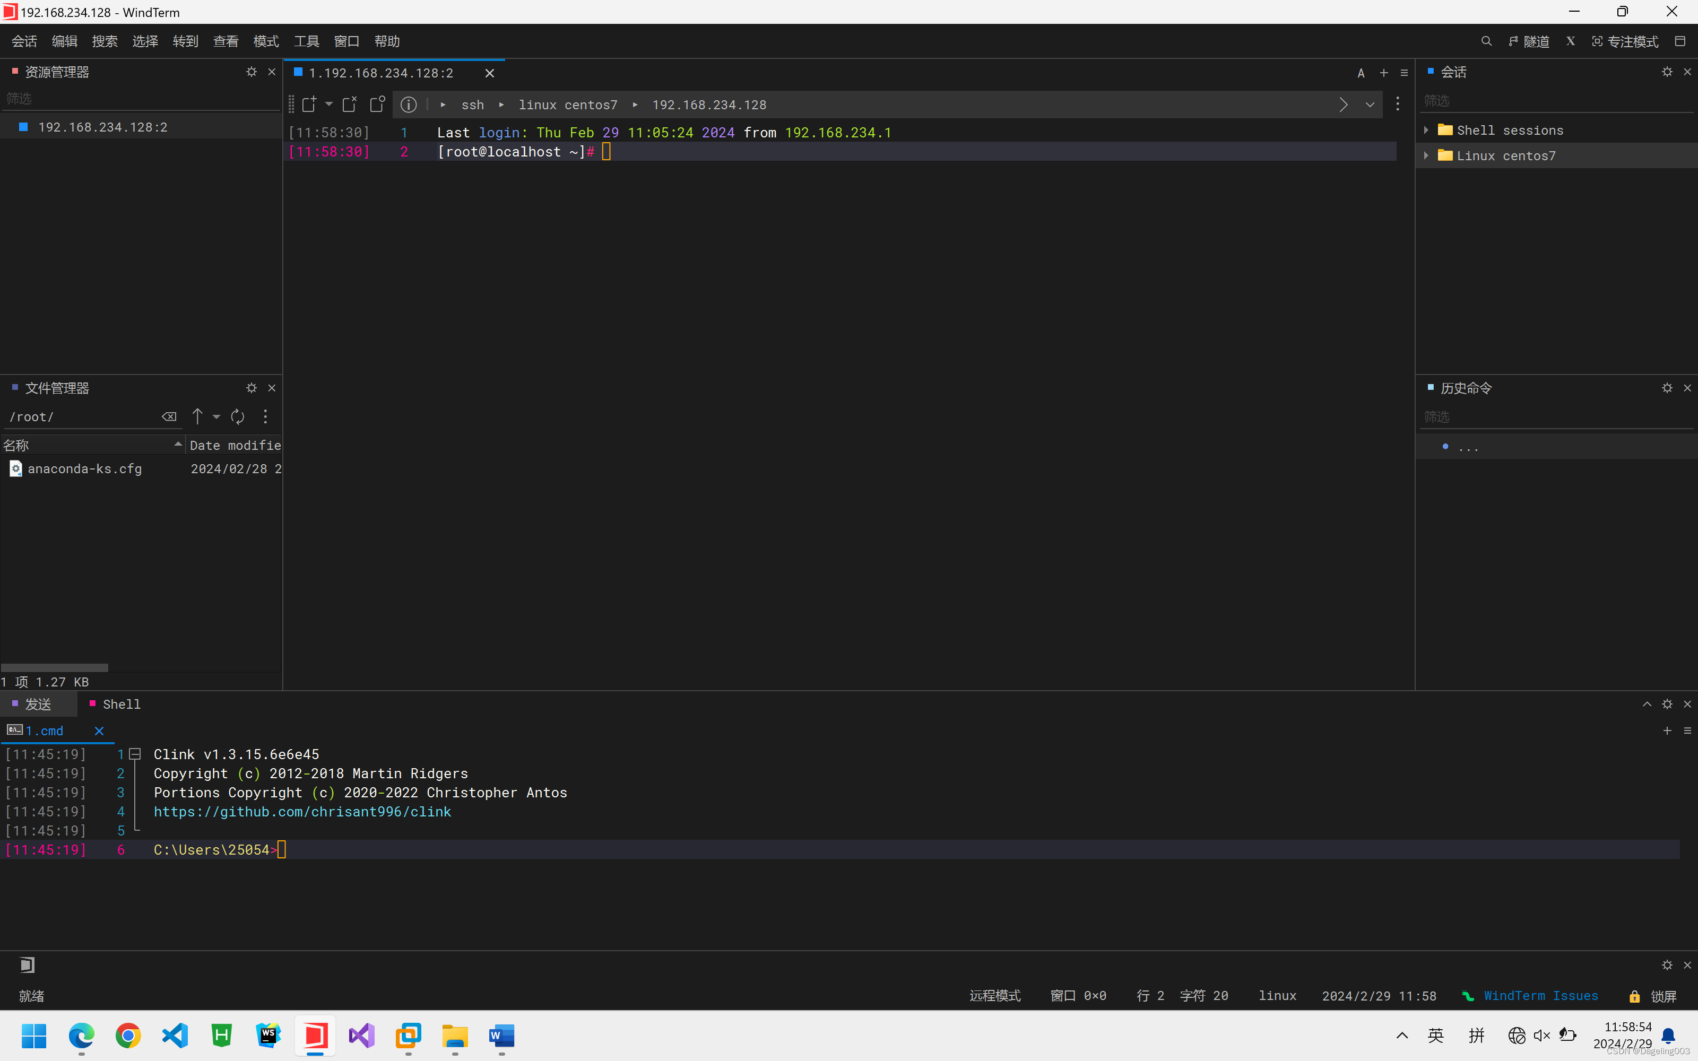Click the file manager horizontal scrollbar
The height and width of the screenshot is (1061, 1698).
(x=55, y=667)
